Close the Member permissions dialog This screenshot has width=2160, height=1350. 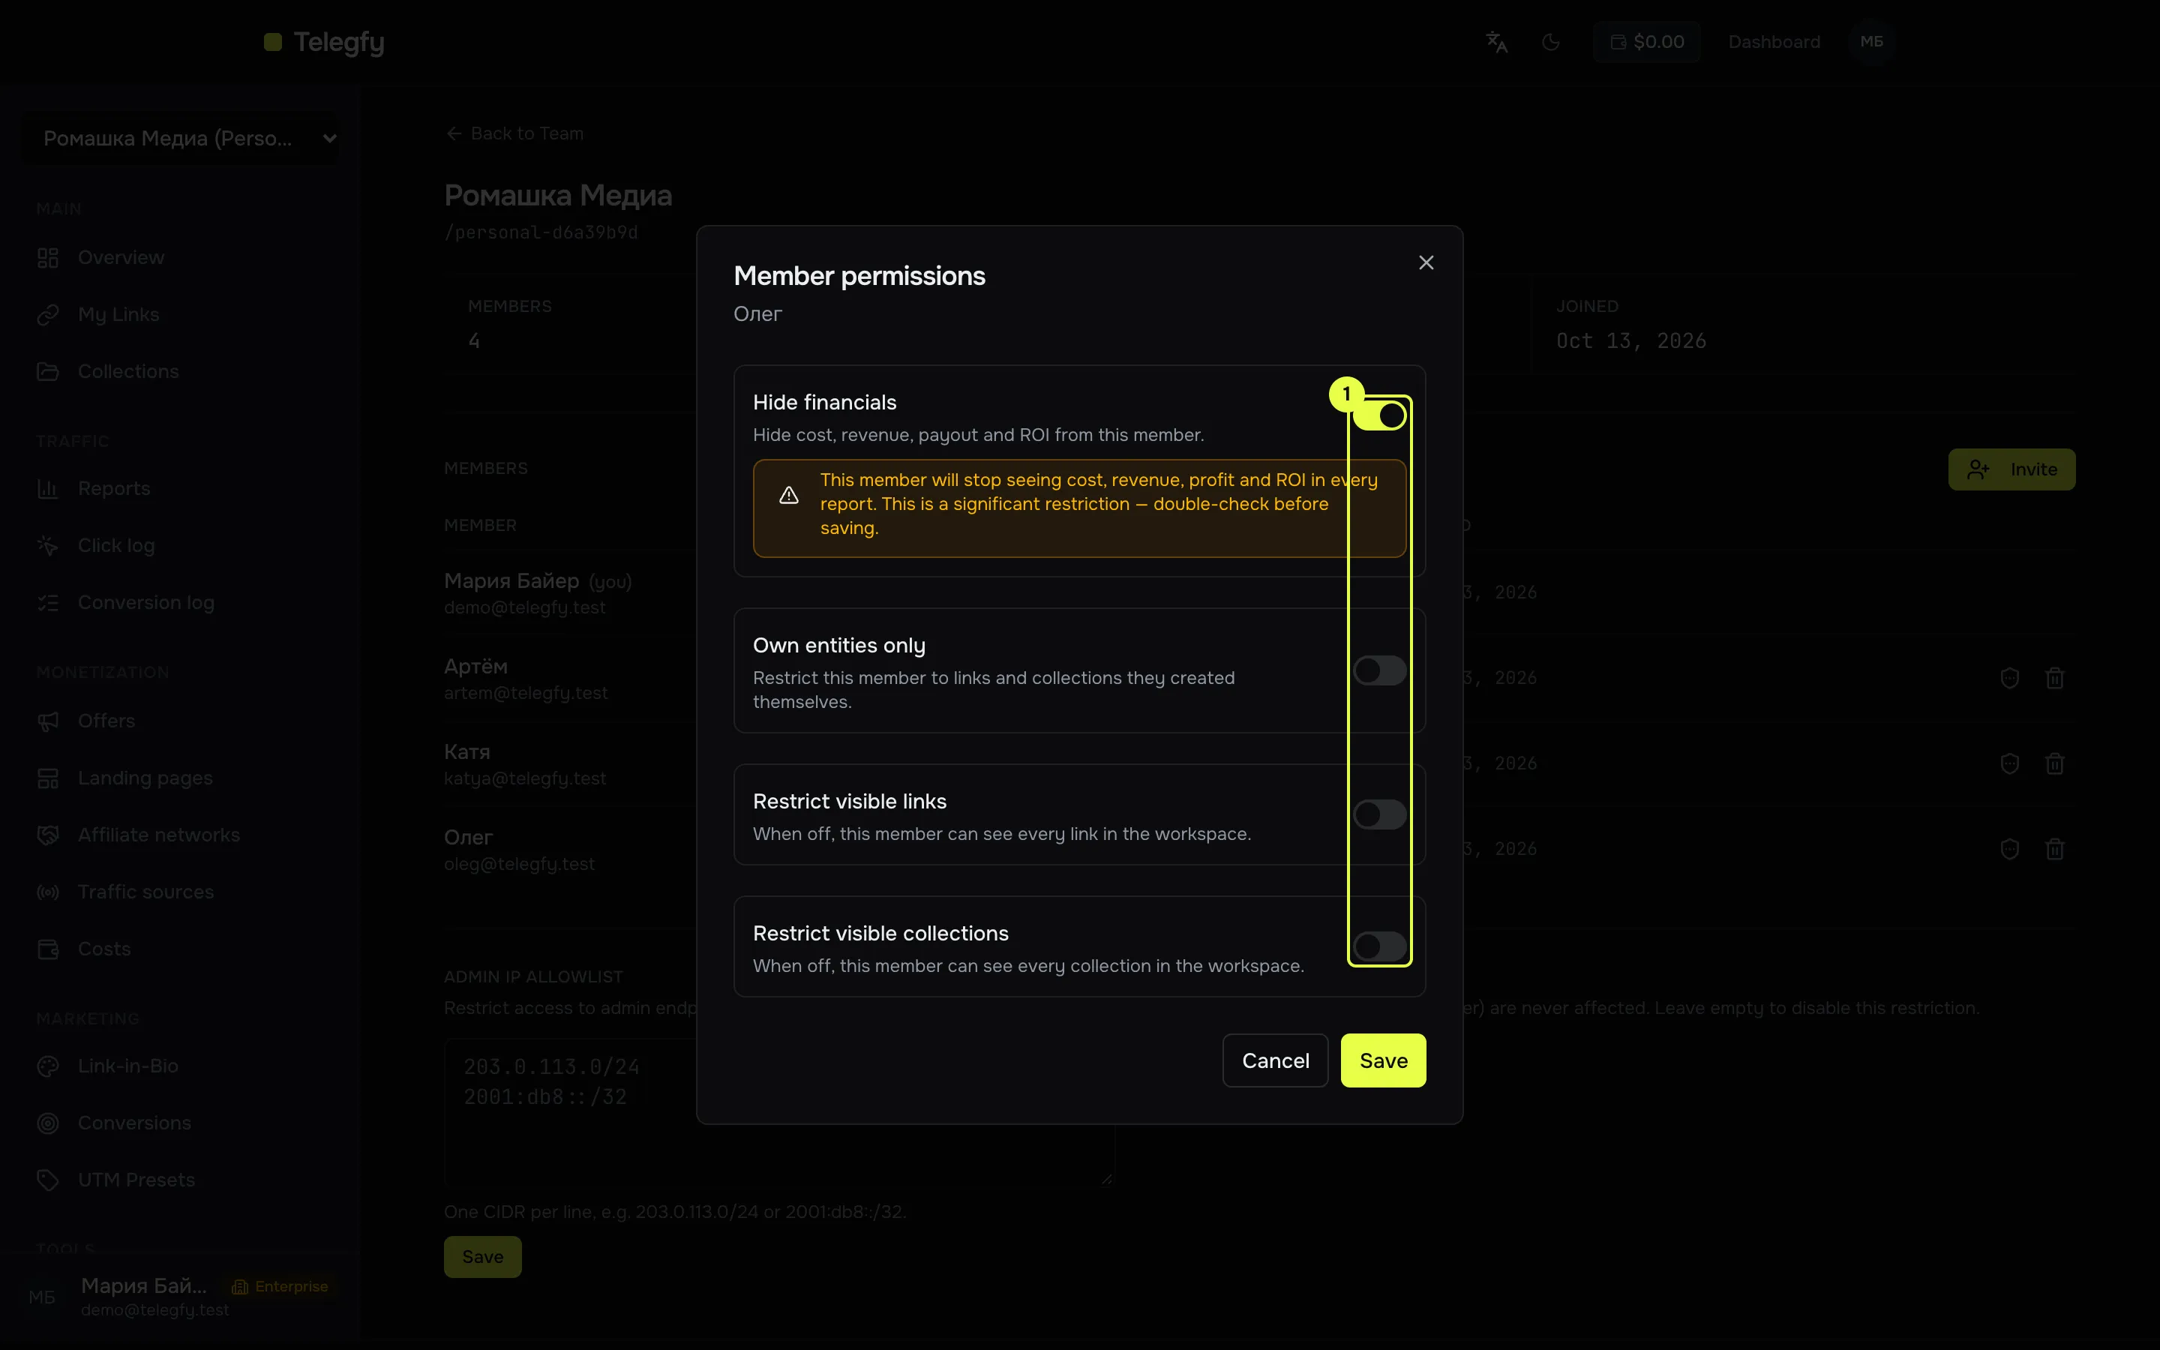click(x=1426, y=262)
